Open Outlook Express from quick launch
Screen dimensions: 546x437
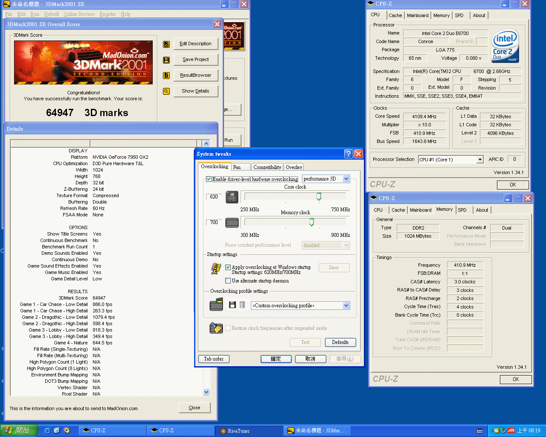pyautogui.click(x=57, y=431)
